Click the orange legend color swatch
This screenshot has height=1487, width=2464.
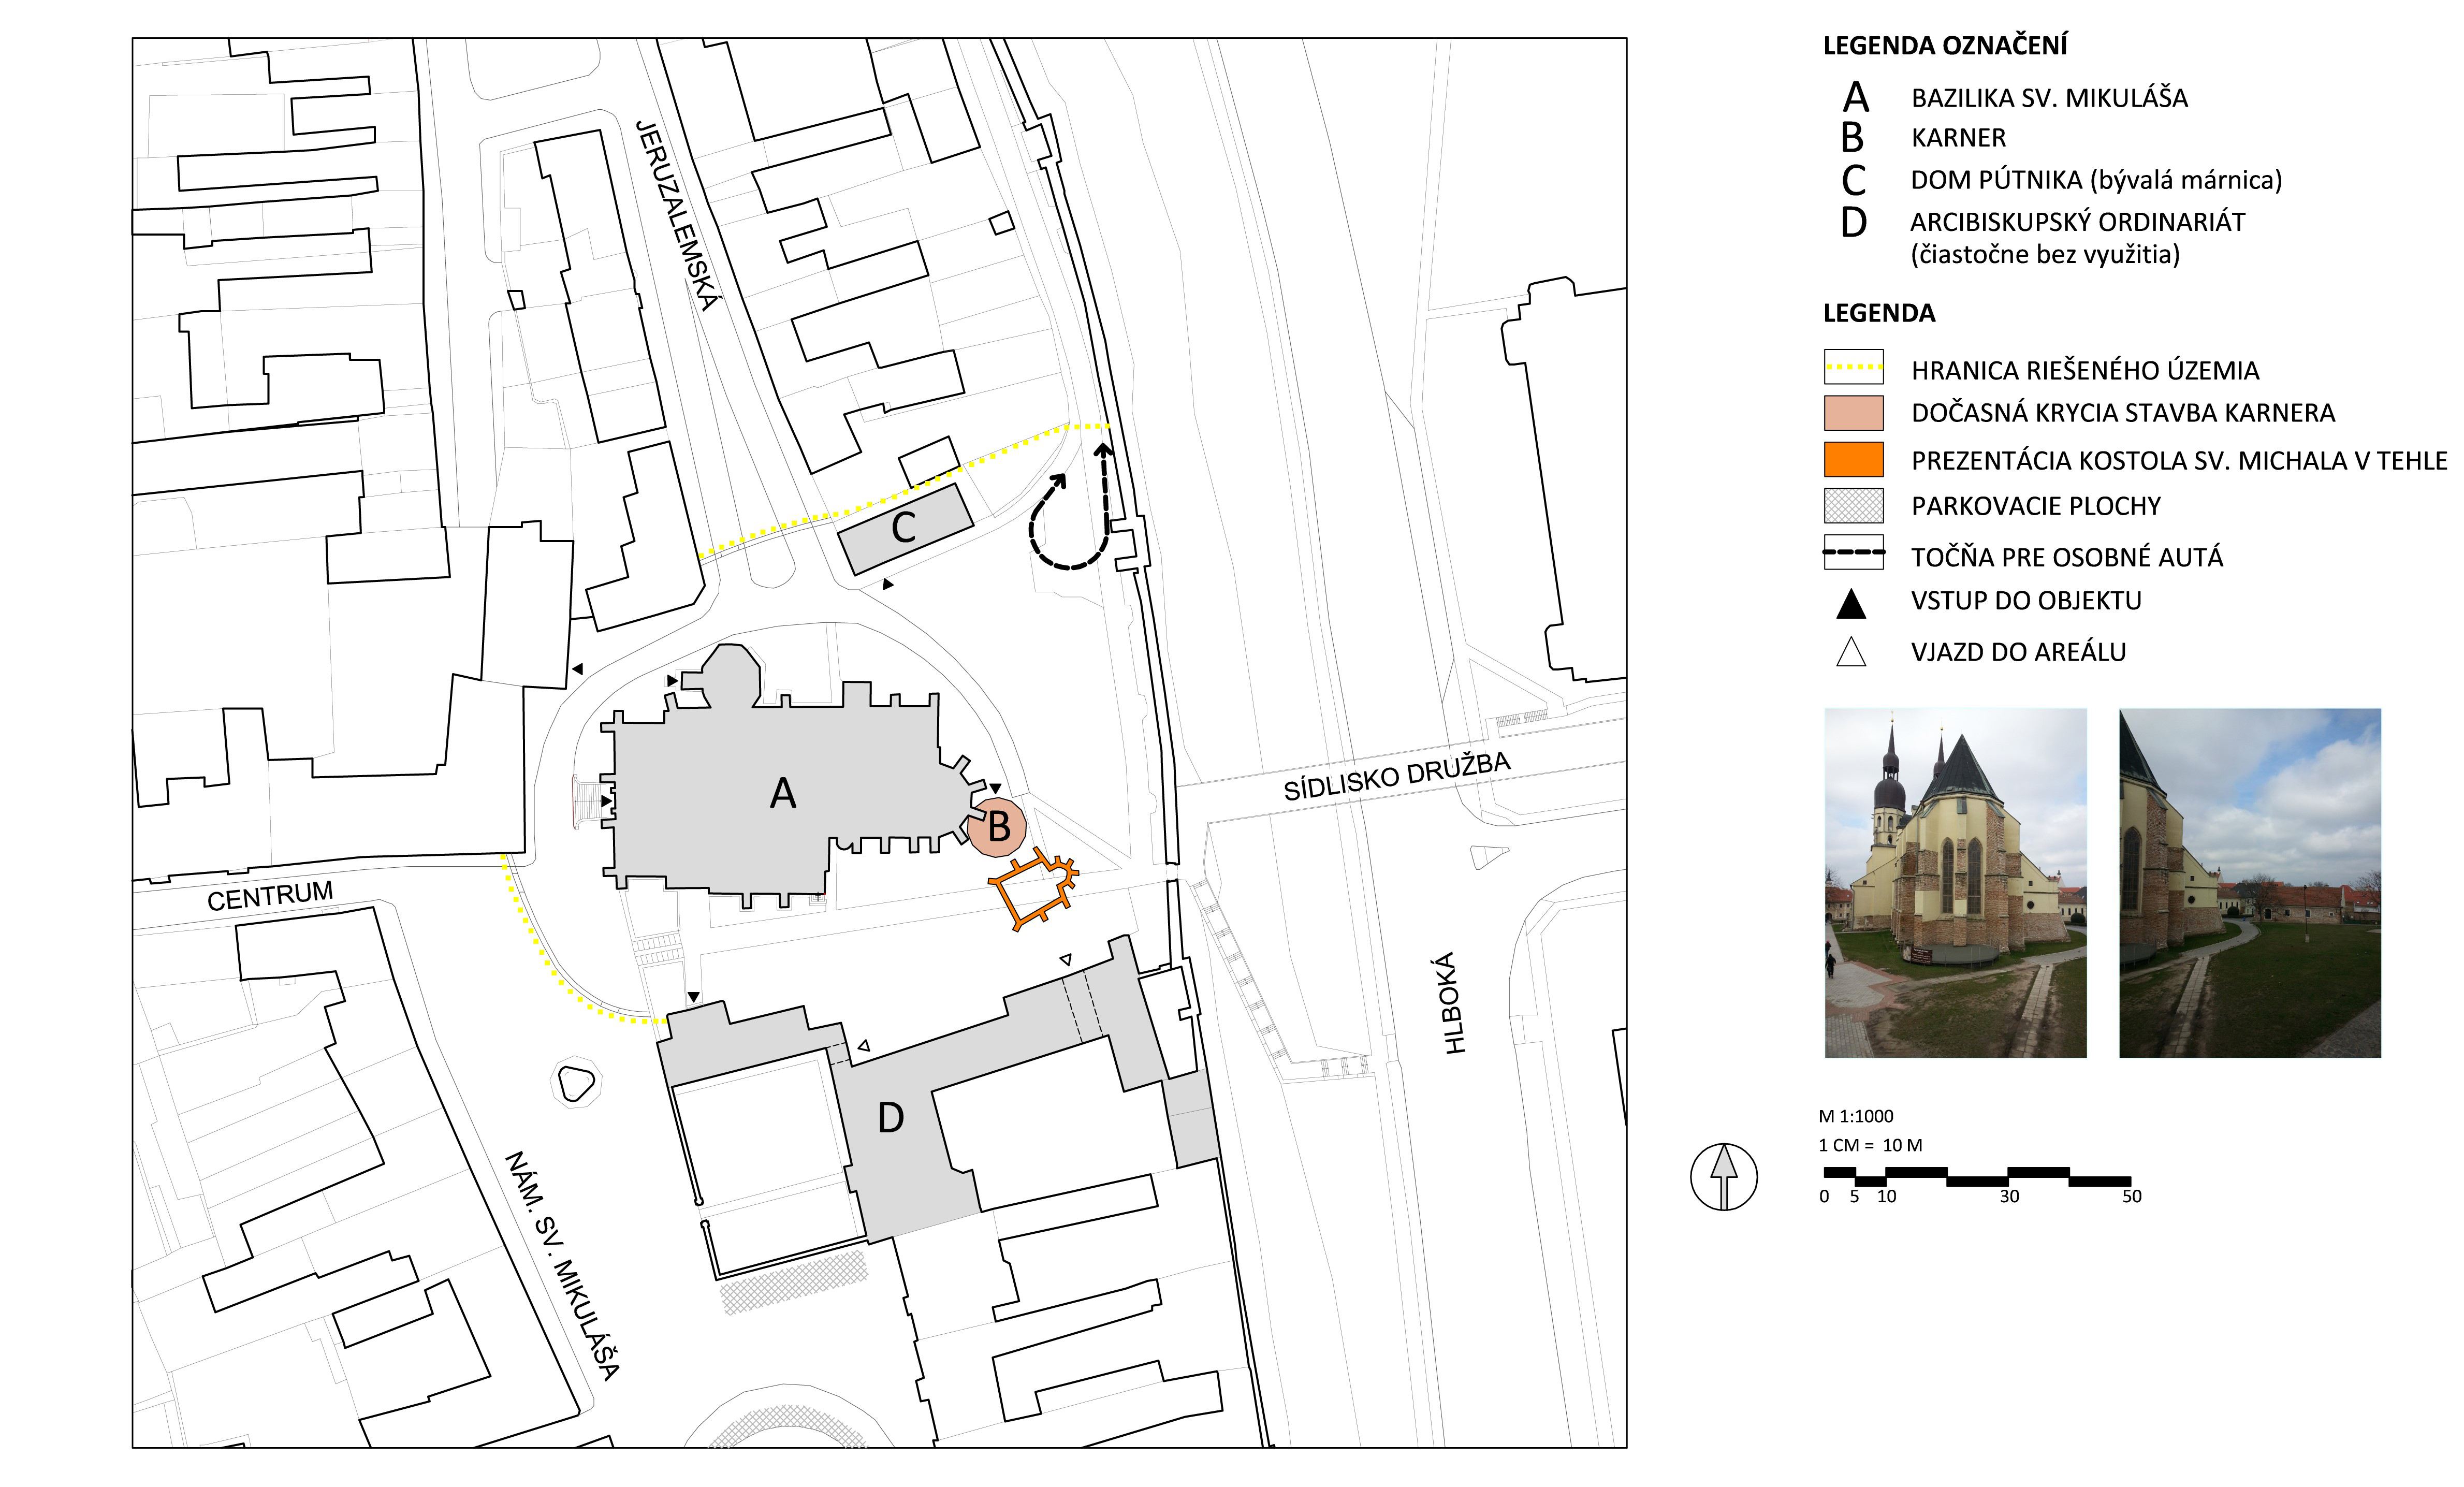pyautogui.click(x=1853, y=459)
